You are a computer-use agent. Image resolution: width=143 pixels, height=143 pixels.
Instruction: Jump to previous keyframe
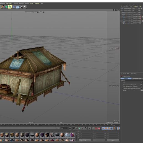pos(74,128)
